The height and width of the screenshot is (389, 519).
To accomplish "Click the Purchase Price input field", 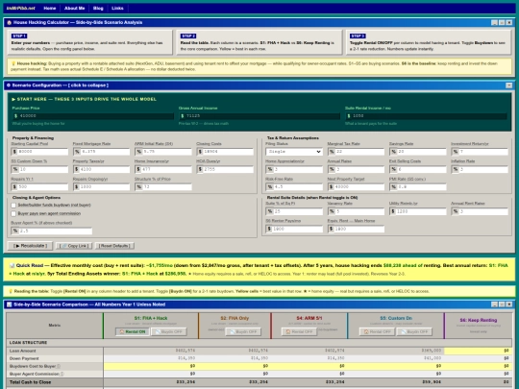I will click(x=93, y=116).
